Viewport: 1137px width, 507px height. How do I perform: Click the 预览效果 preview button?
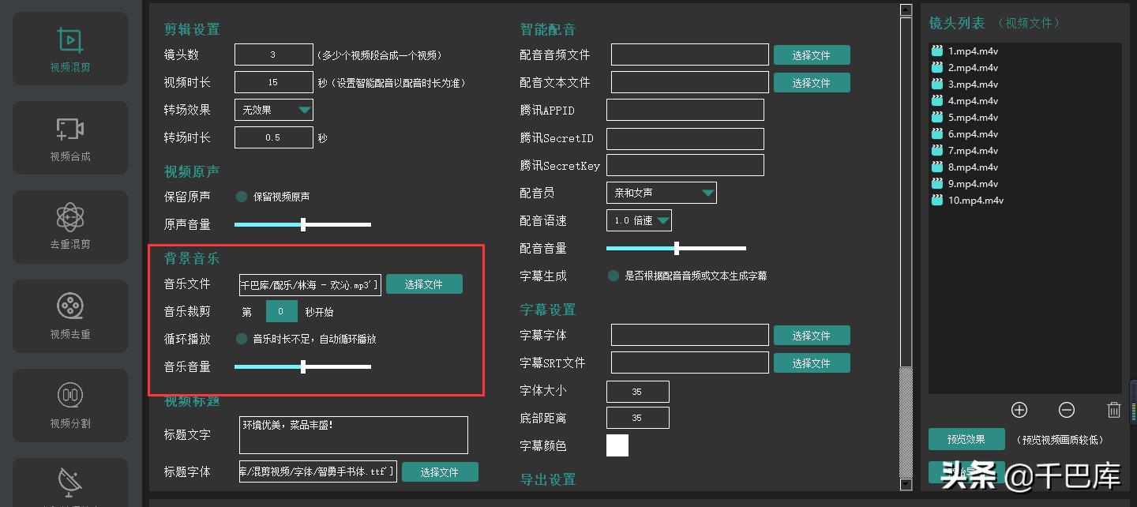coord(966,438)
